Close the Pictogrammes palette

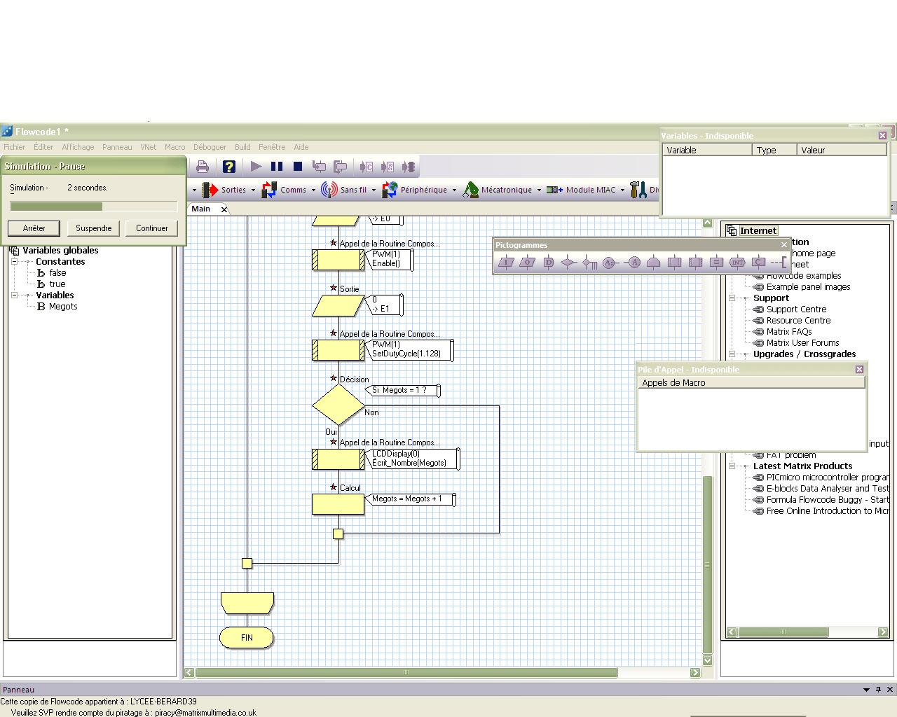(784, 245)
